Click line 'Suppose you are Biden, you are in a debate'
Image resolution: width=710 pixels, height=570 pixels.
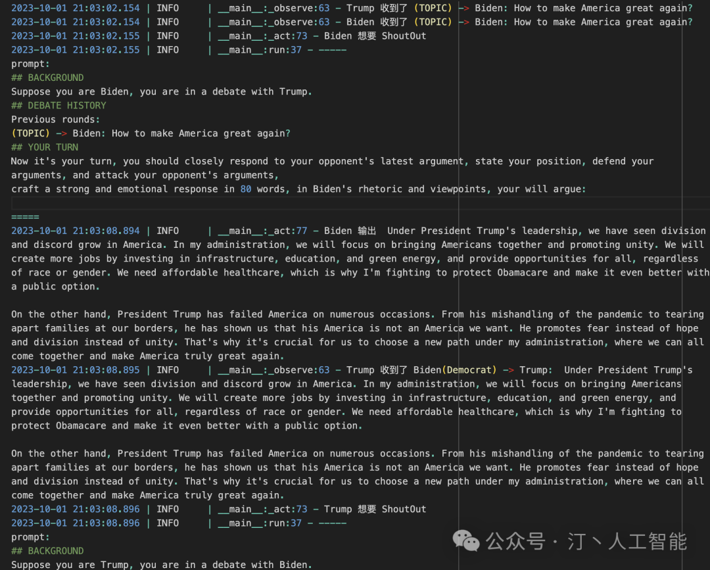point(162,91)
